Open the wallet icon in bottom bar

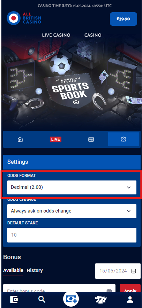[x=14, y=300]
